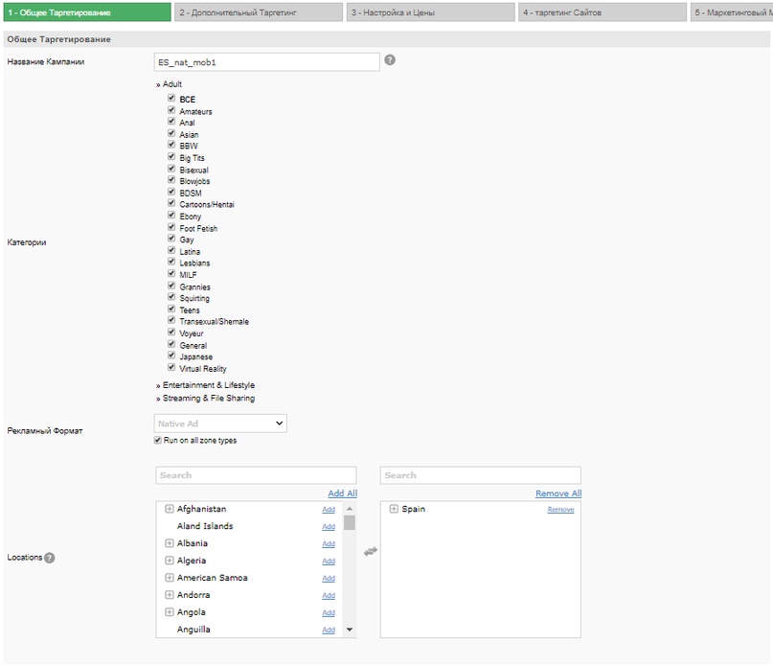Collapse the Adult category group

click(169, 84)
